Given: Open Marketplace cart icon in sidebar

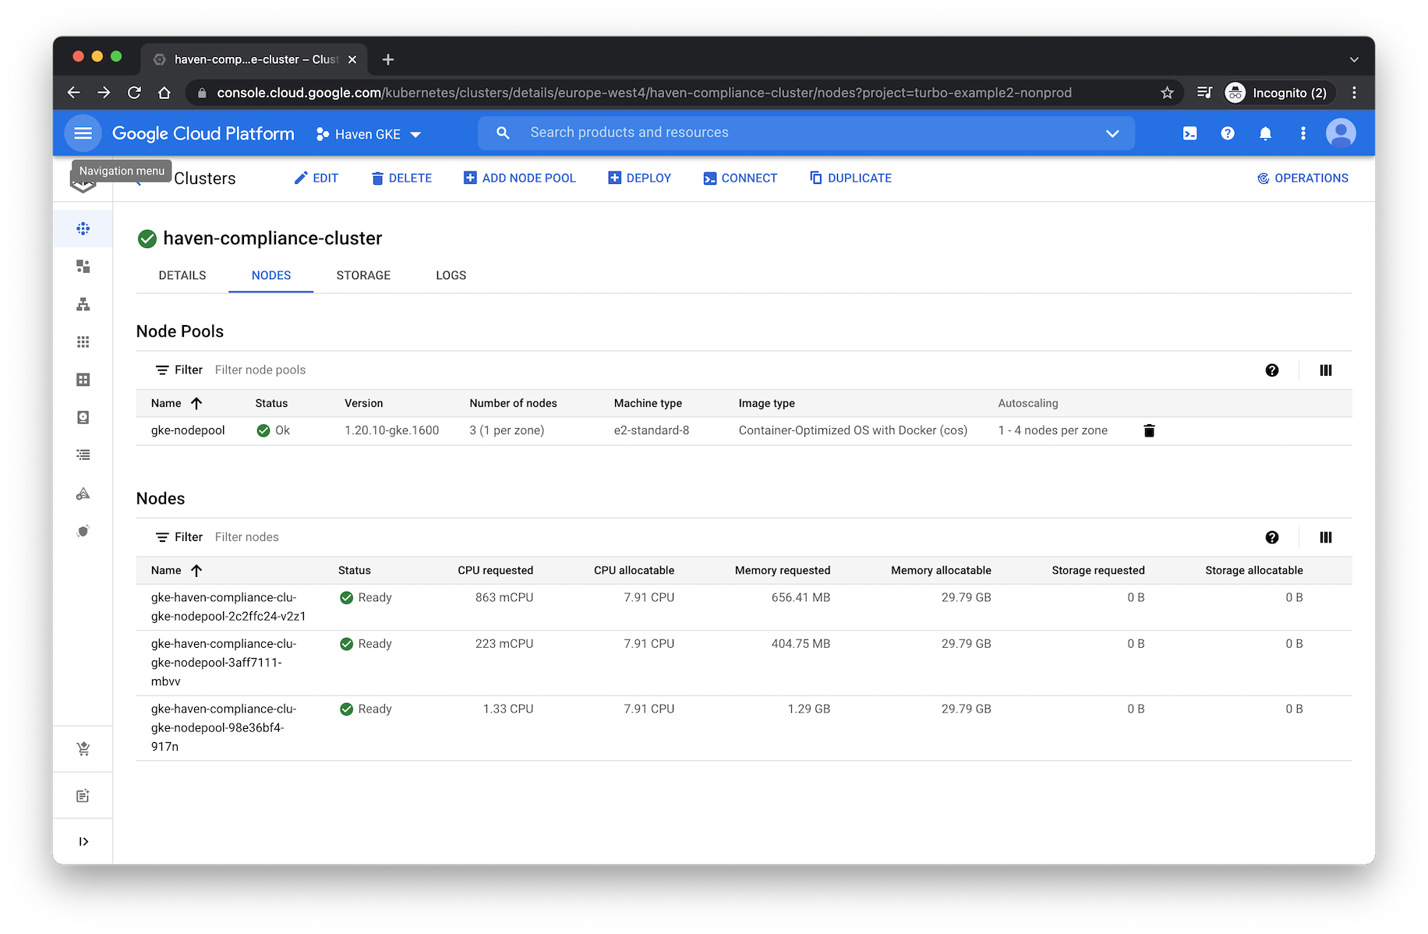Looking at the screenshot, I should (x=83, y=748).
